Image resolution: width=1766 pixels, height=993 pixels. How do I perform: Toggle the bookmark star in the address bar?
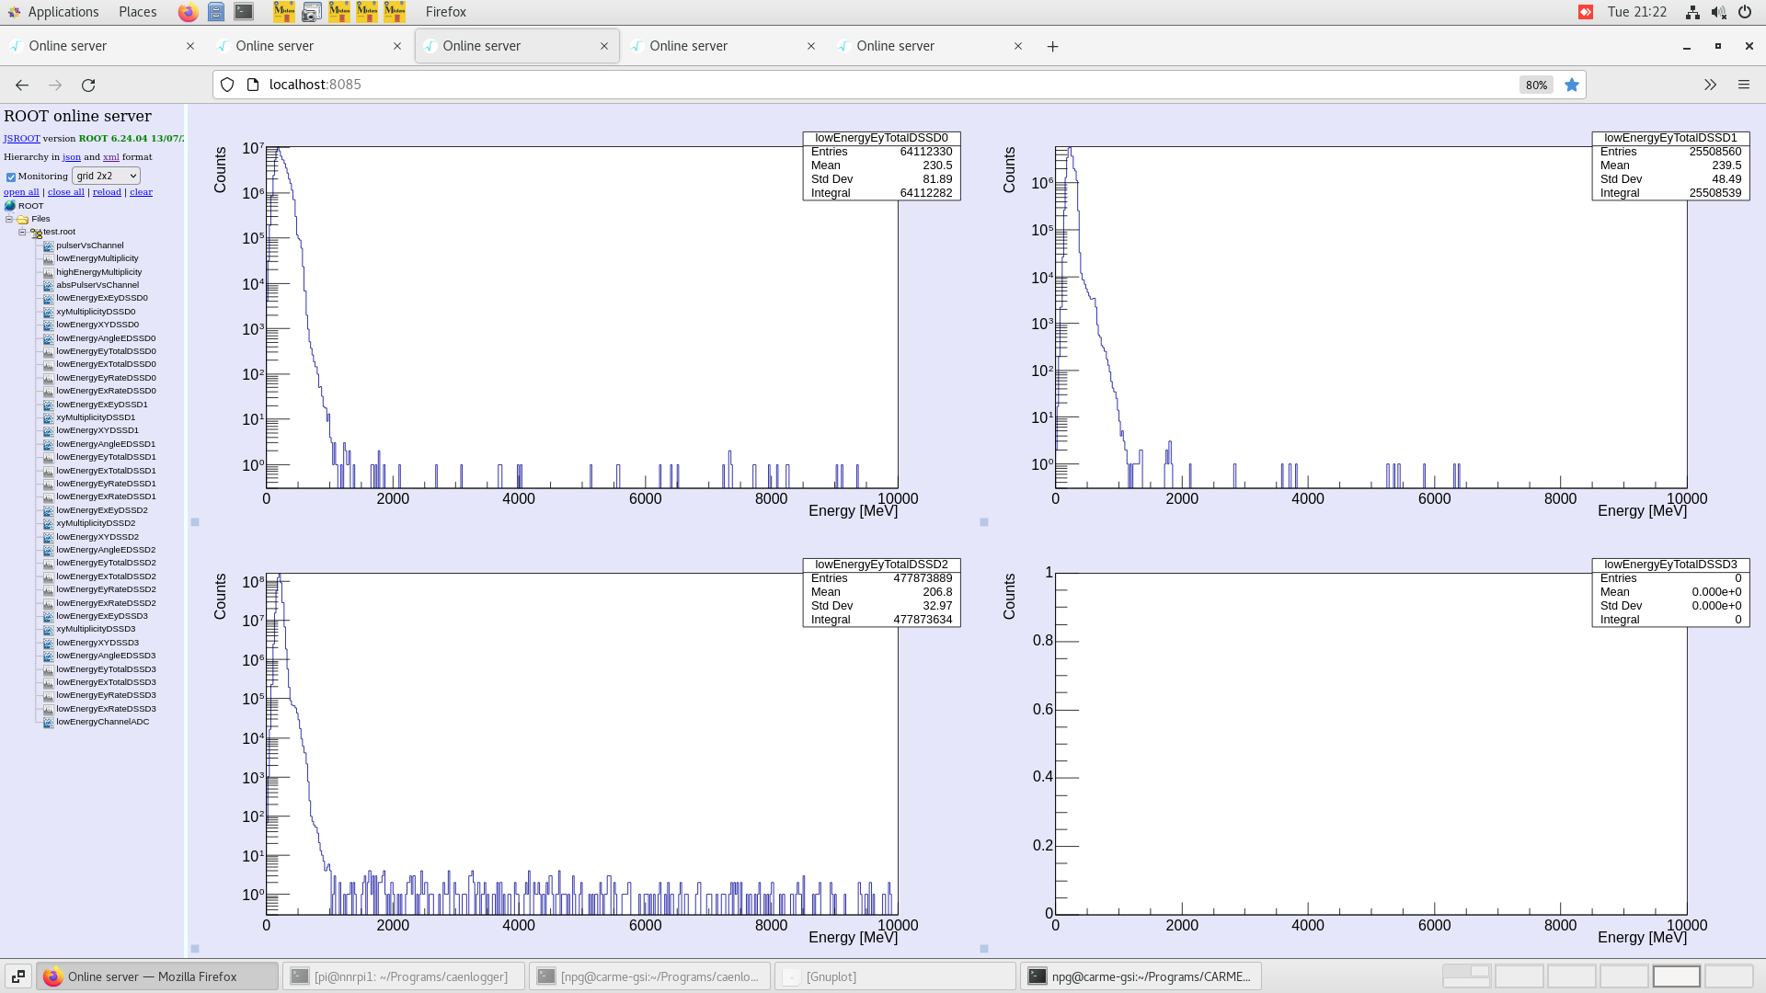pyautogui.click(x=1572, y=85)
